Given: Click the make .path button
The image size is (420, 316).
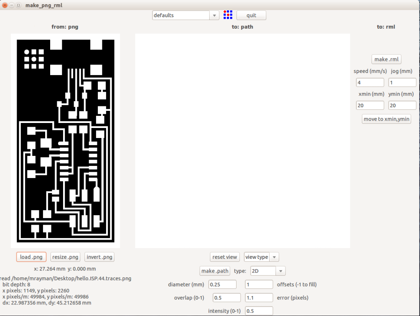Looking at the screenshot, I should (x=215, y=271).
